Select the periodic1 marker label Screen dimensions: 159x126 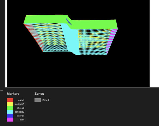tap(19, 104)
